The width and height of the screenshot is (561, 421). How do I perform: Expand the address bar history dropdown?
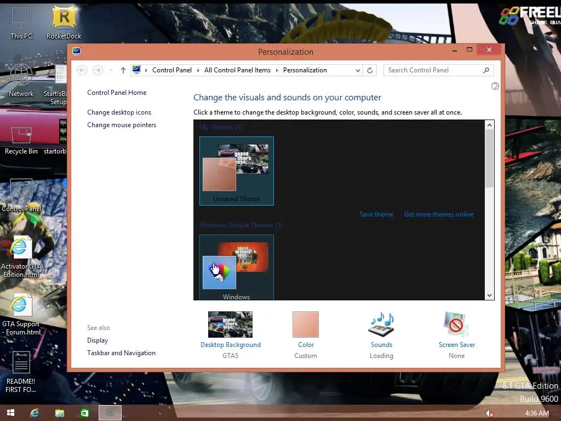pyautogui.click(x=358, y=71)
